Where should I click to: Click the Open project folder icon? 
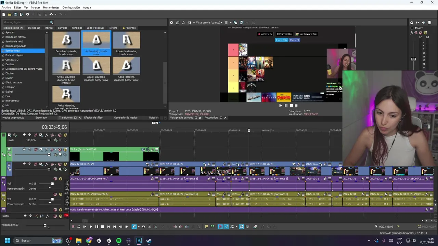click(x=10, y=14)
